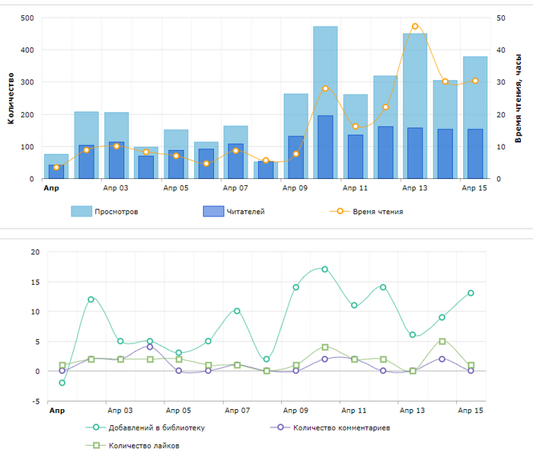
Task: Click the teal library-additions point on Apr 08
Action: click(x=266, y=359)
